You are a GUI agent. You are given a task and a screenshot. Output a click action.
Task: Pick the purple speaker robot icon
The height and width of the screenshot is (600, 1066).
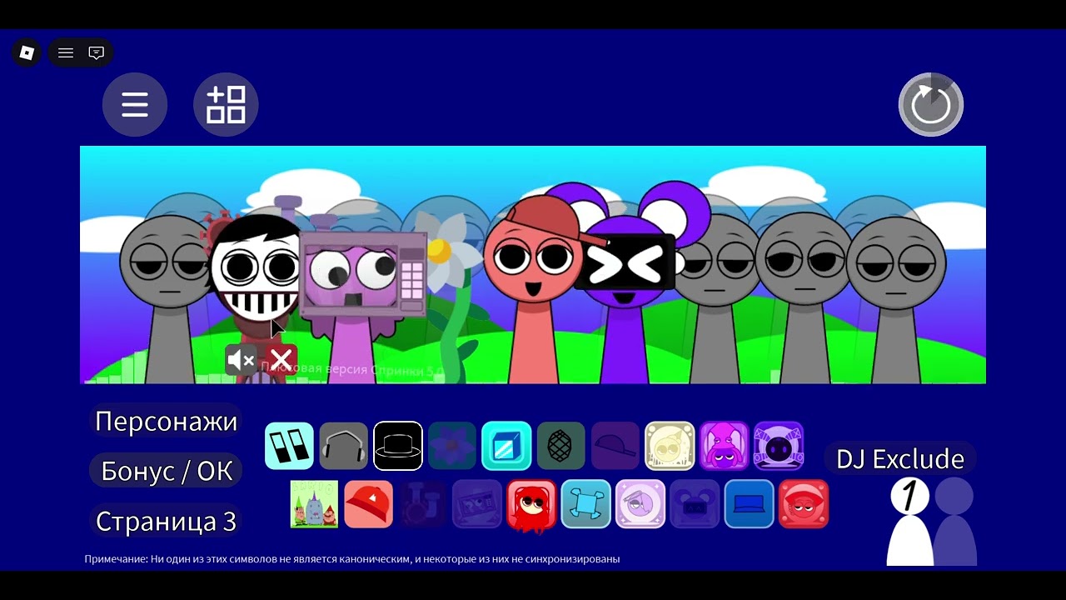coord(779,446)
